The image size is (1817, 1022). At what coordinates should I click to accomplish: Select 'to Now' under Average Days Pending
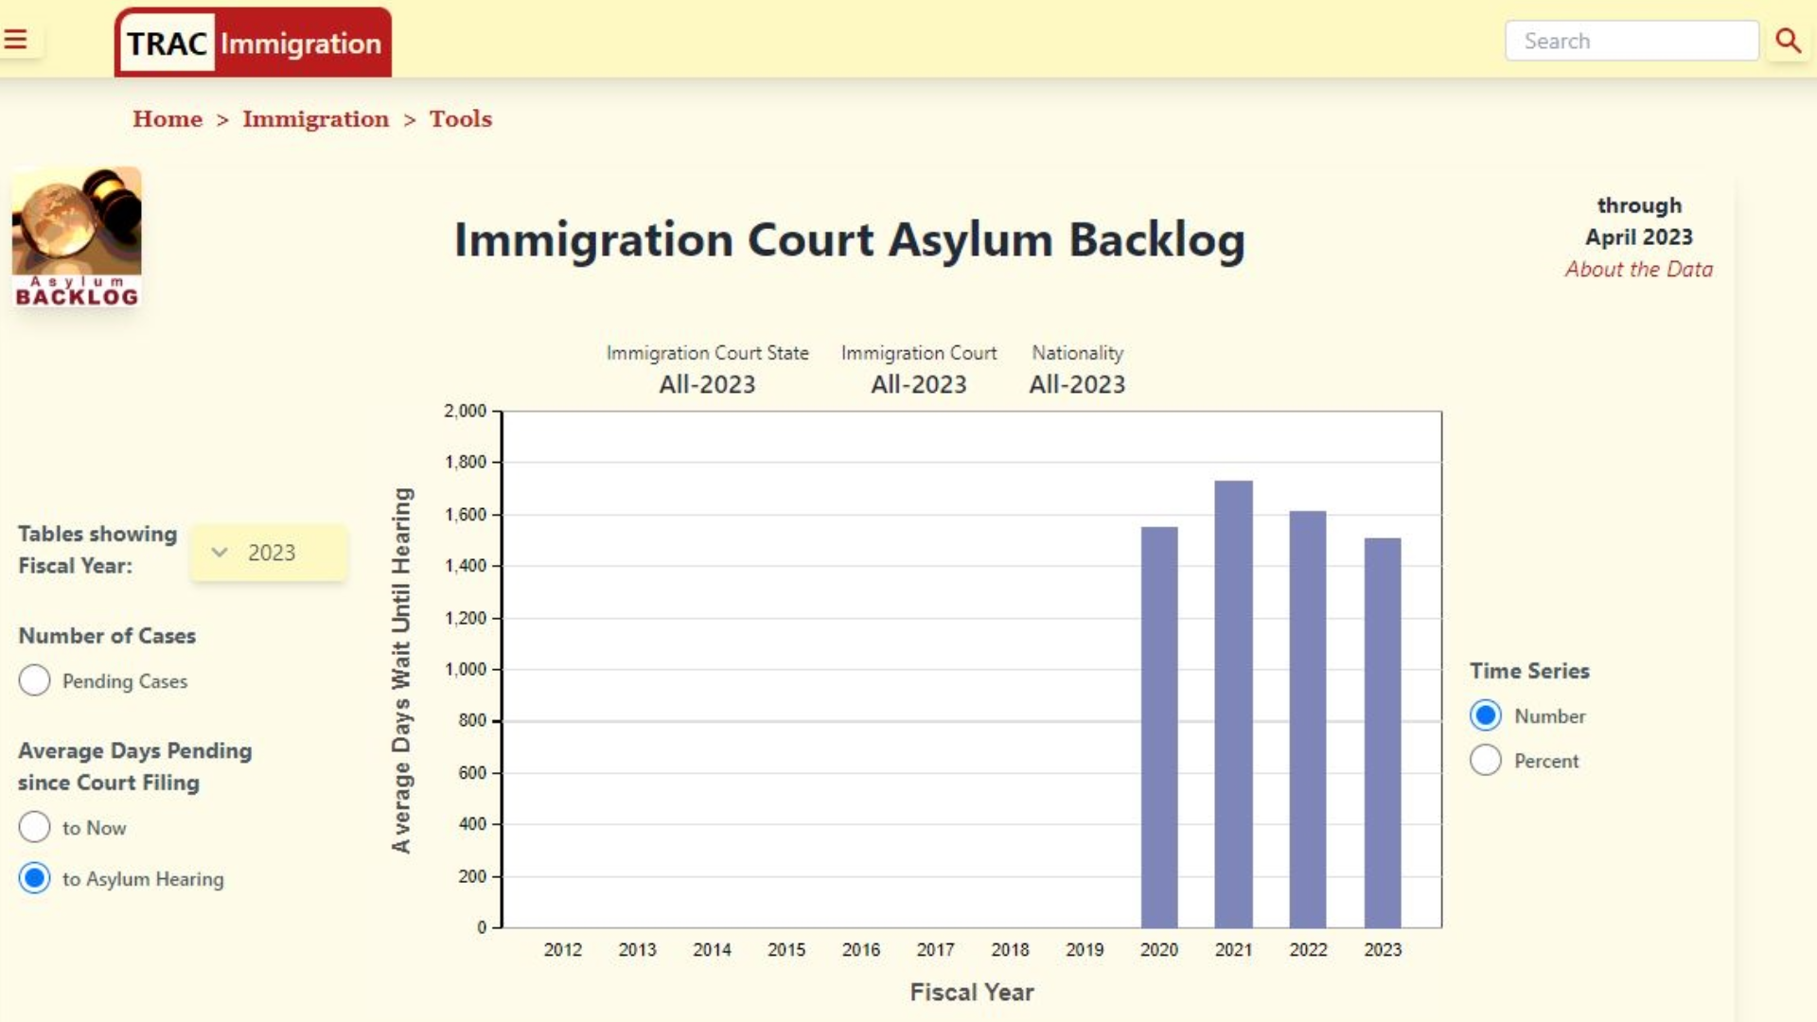(35, 827)
